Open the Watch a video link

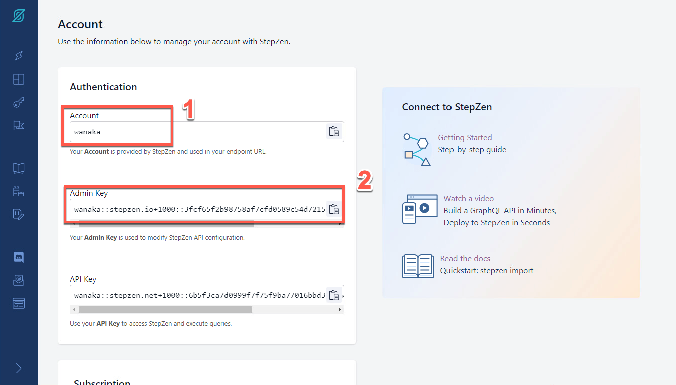click(469, 199)
